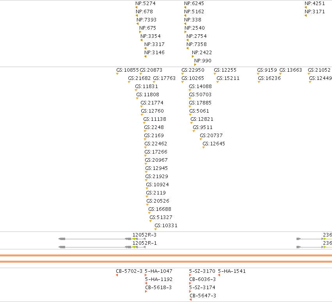Select feature NP:7358
This screenshot has height=302, width=332.
[197, 44]
